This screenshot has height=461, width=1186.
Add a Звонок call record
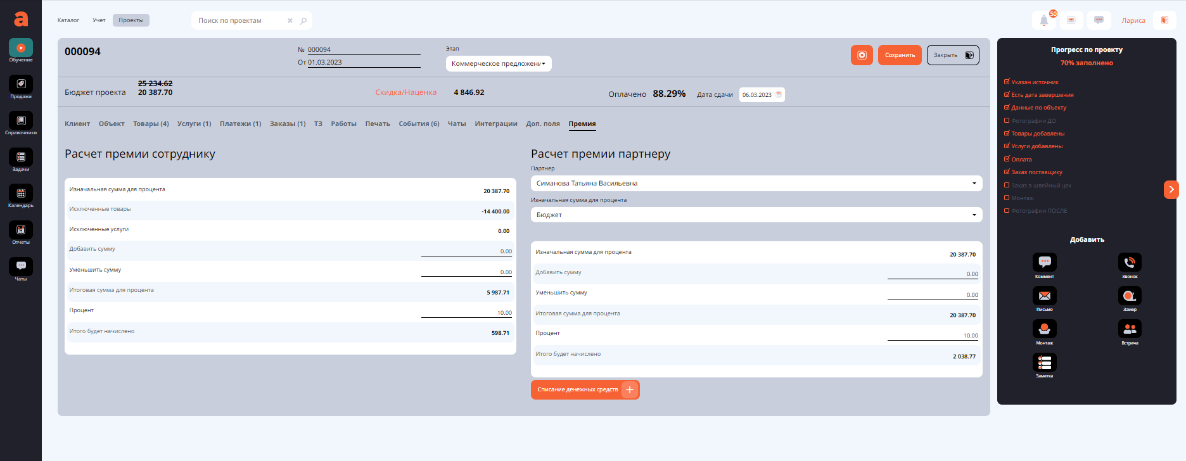[1130, 262]
